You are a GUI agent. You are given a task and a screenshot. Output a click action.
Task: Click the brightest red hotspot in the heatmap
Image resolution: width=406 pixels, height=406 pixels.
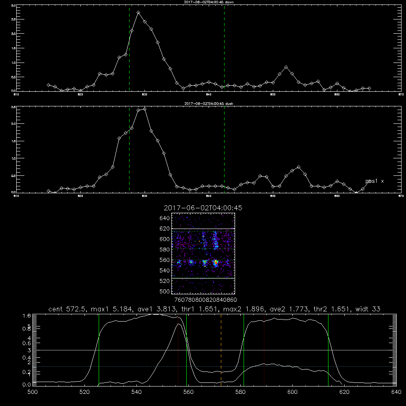[x=216, y=262]
